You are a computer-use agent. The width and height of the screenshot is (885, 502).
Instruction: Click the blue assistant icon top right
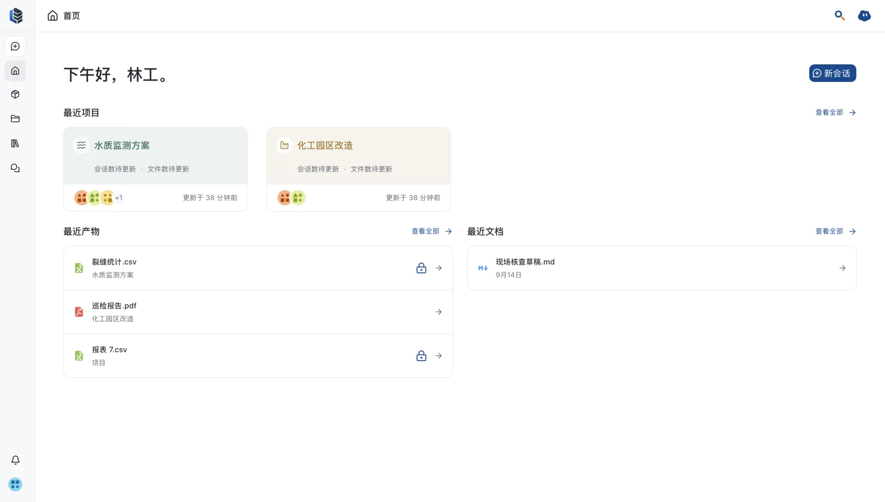click(x=864, y=16)
